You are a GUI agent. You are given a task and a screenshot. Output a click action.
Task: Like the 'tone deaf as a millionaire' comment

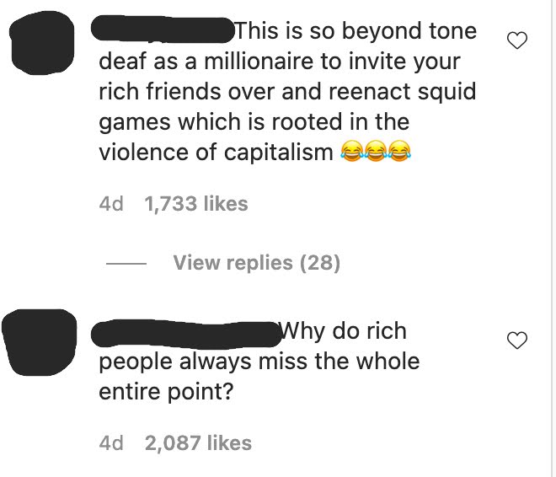517,40
